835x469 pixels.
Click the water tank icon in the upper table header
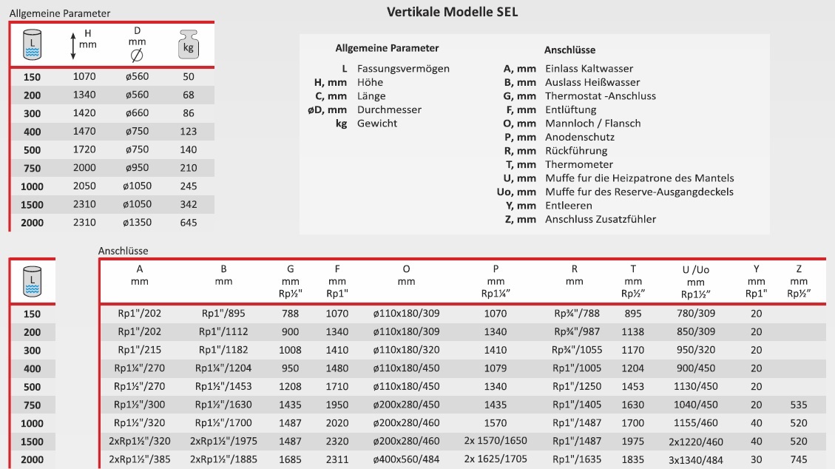(31, 44)
